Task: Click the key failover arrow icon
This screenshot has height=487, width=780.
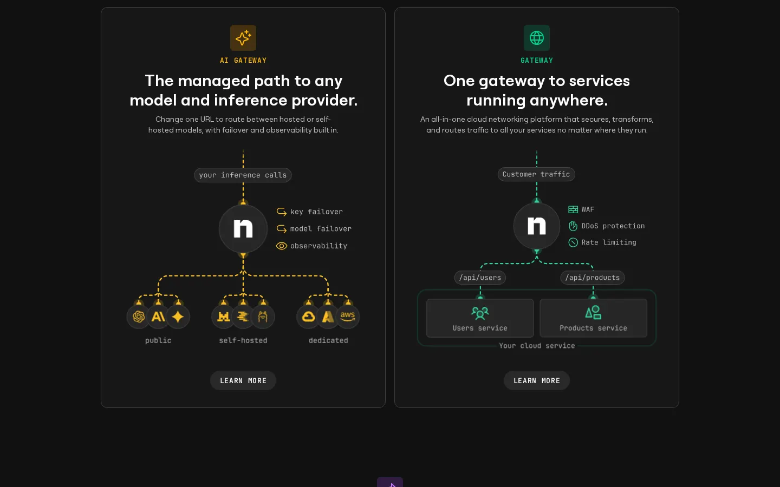Action: (x=282, y=212)
